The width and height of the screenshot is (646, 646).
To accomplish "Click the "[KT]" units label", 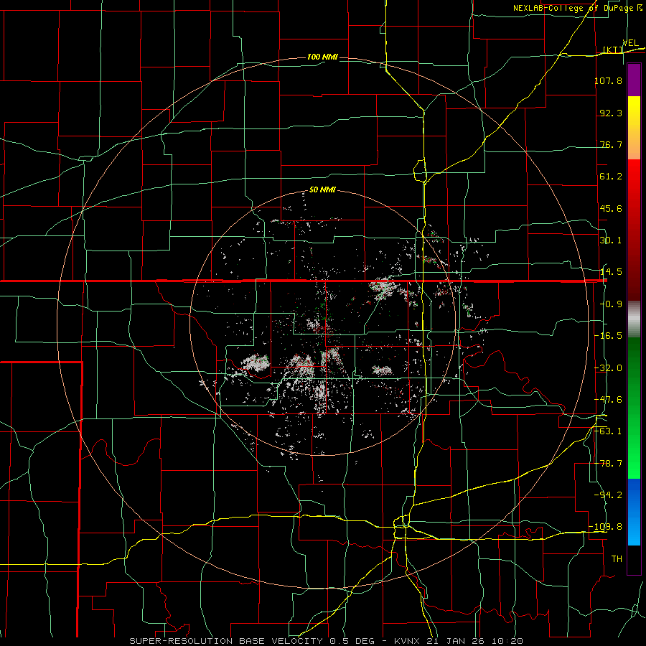I will (x=613, y=50).
